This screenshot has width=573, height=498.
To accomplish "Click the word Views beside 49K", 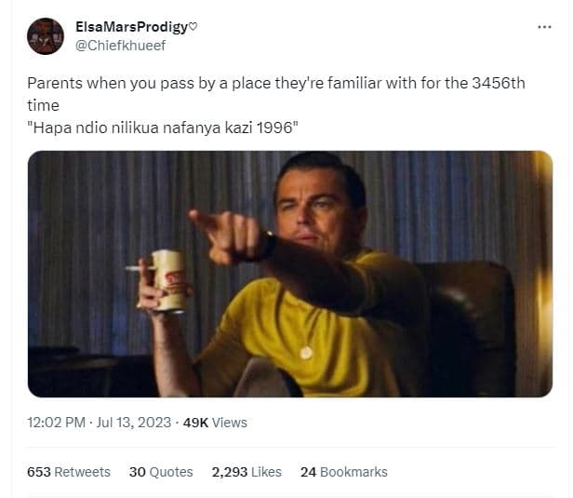I will 230,423.
